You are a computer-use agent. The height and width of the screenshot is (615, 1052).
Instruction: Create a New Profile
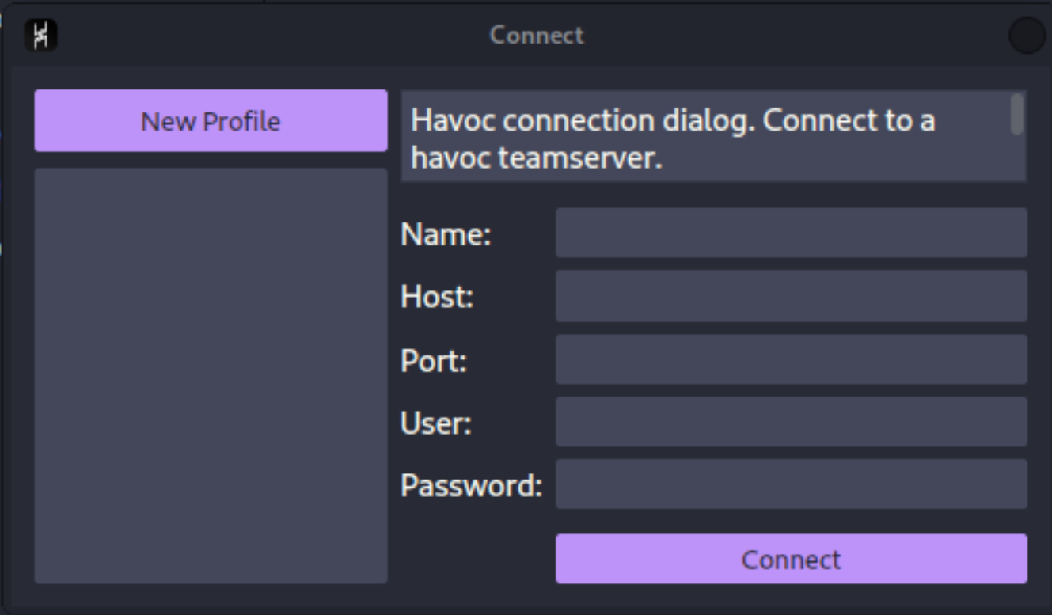click(211, 121)
